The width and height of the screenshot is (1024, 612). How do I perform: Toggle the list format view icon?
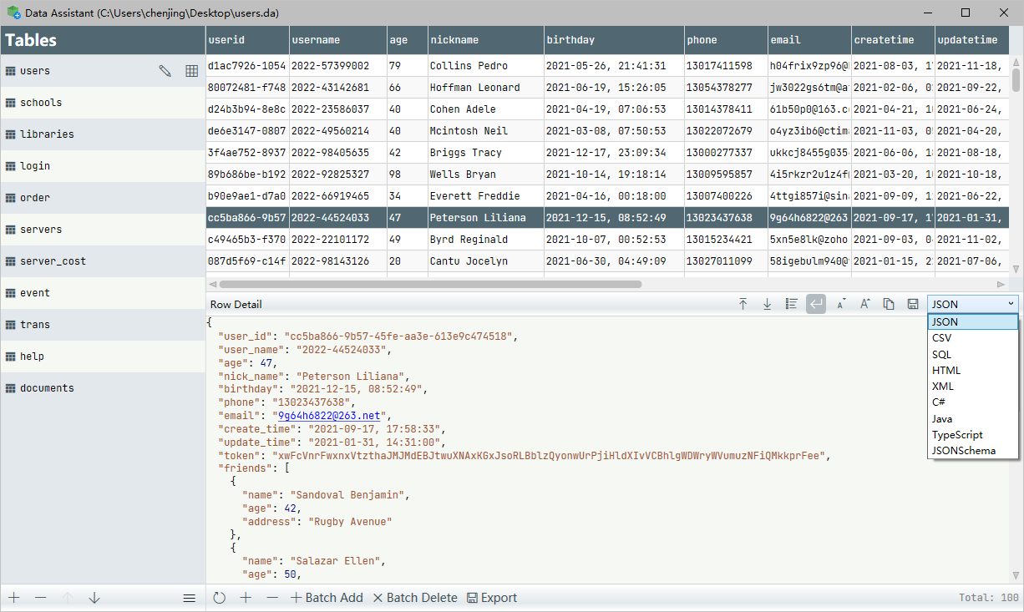coord(791,304)
